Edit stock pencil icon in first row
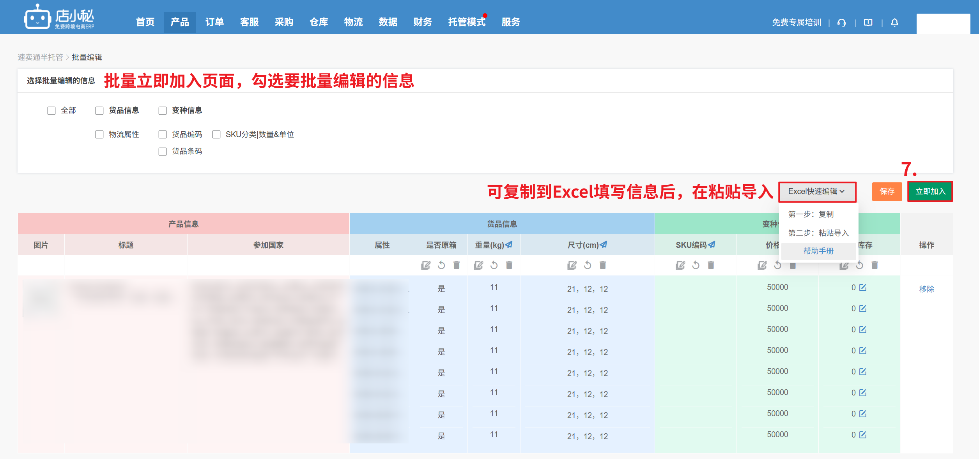The height and width of the screenshot is (459, 979). point(863,288)
